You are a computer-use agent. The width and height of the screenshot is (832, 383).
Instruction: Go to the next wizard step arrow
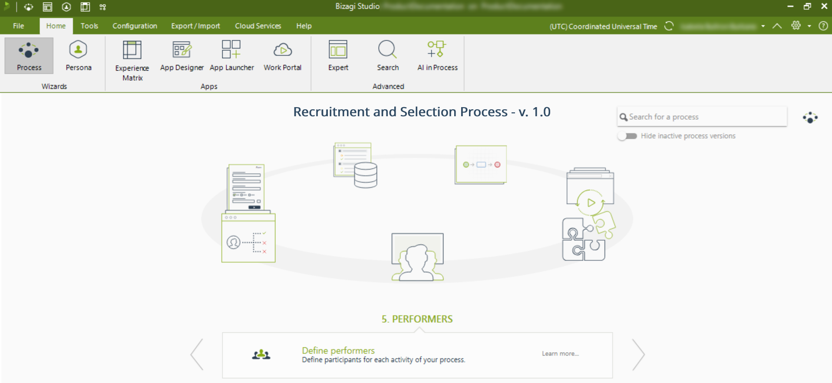click(638, 355)
